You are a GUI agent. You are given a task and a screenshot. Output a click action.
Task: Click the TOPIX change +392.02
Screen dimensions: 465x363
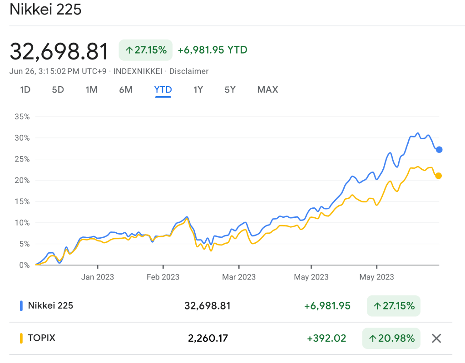[x=326, y=338]
